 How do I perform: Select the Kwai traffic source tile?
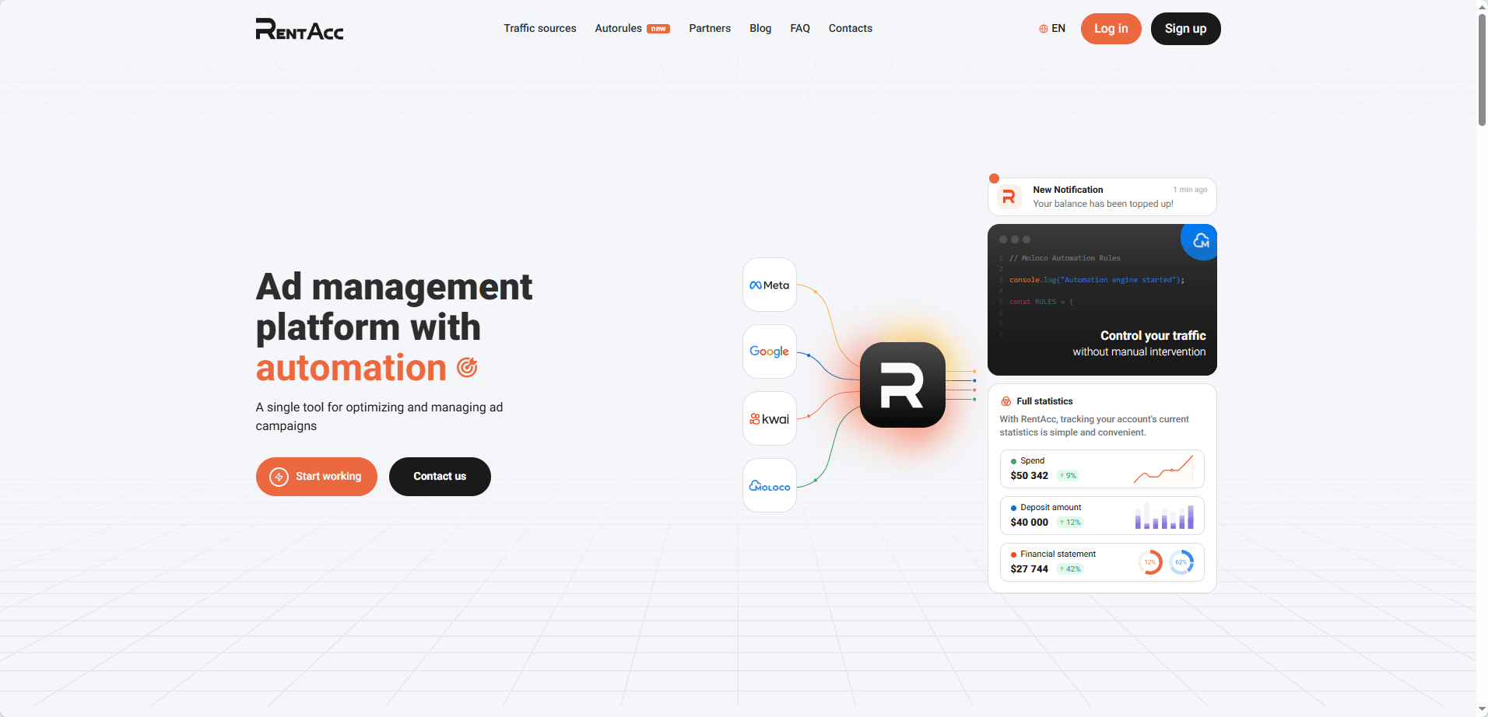770,418
